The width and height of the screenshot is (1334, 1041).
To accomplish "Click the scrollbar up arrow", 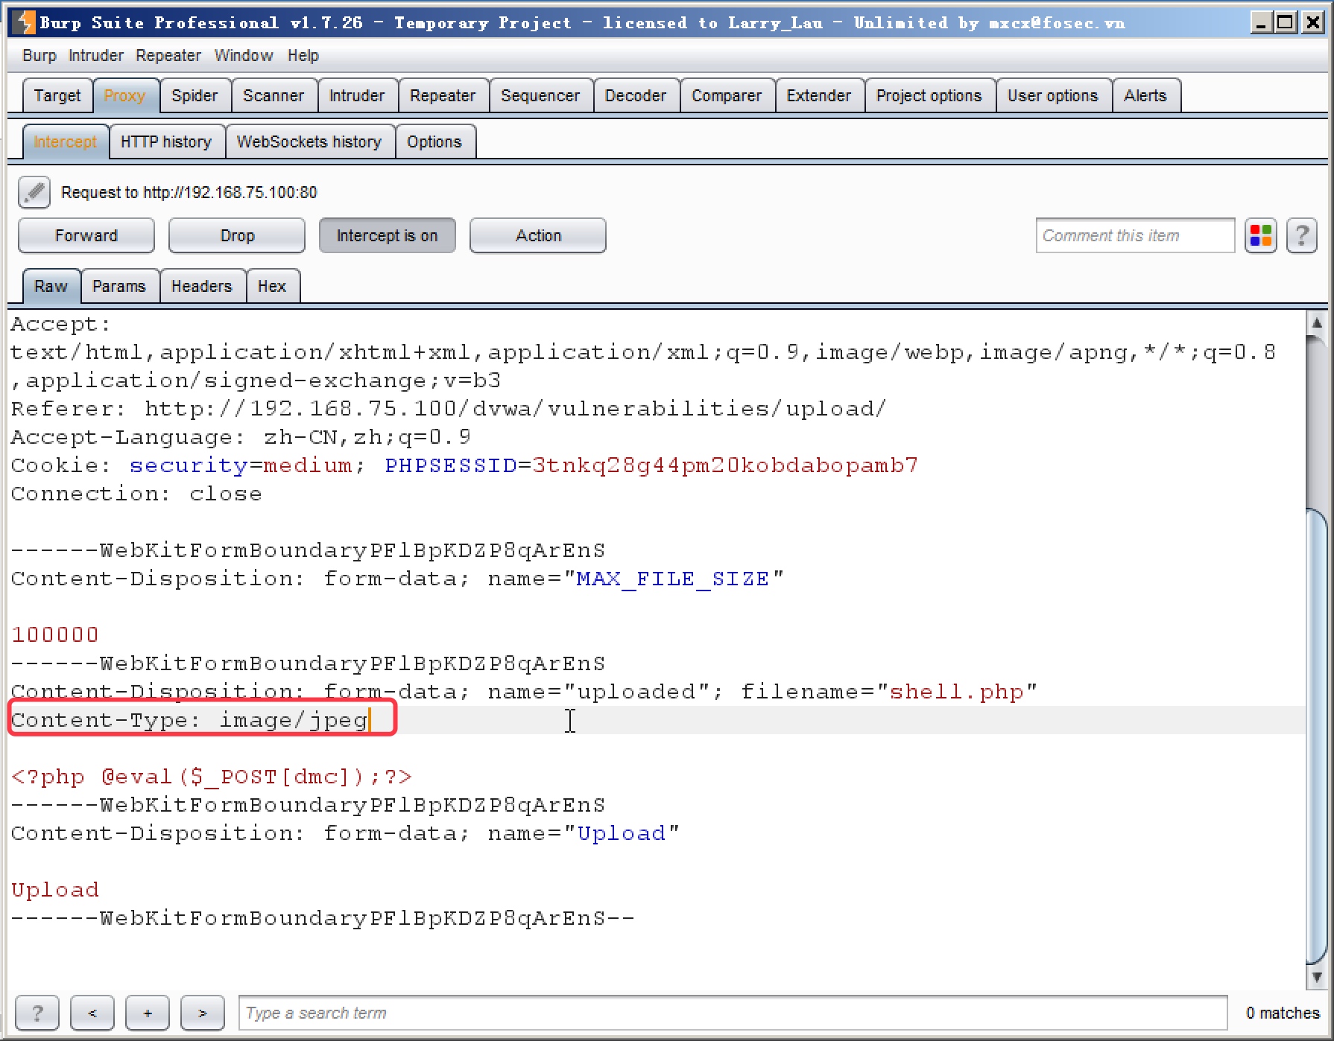I will 1317,322.
